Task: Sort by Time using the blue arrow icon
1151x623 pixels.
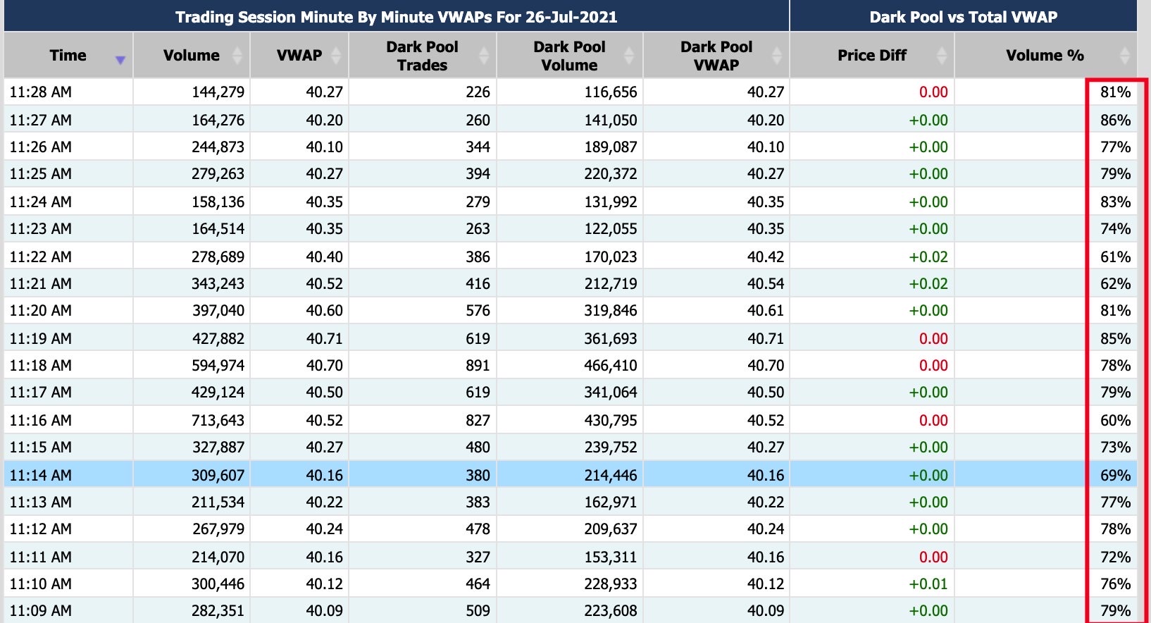Action: point(120,61)
